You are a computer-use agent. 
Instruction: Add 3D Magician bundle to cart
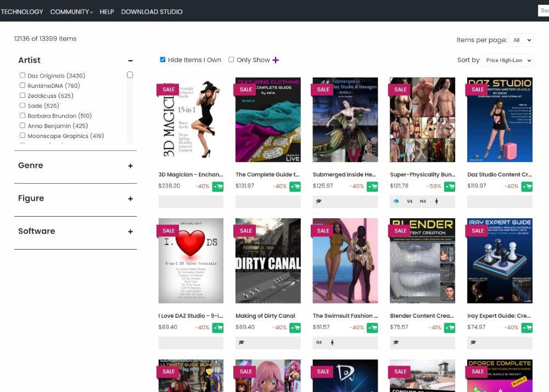218,186
